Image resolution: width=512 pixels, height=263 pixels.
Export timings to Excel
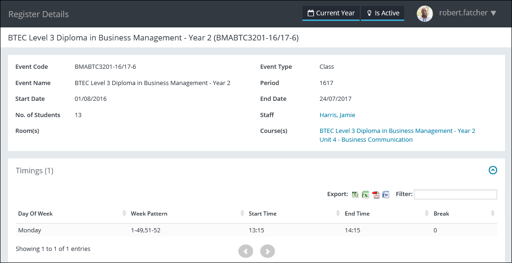[x=366, y=195]
